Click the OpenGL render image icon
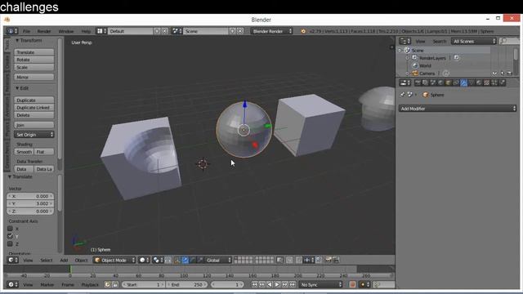Screen dimensions: 523x294 [x=329, y=260]
